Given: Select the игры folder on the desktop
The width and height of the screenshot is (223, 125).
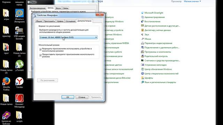Looking at the screenshot, I should 6,15.
